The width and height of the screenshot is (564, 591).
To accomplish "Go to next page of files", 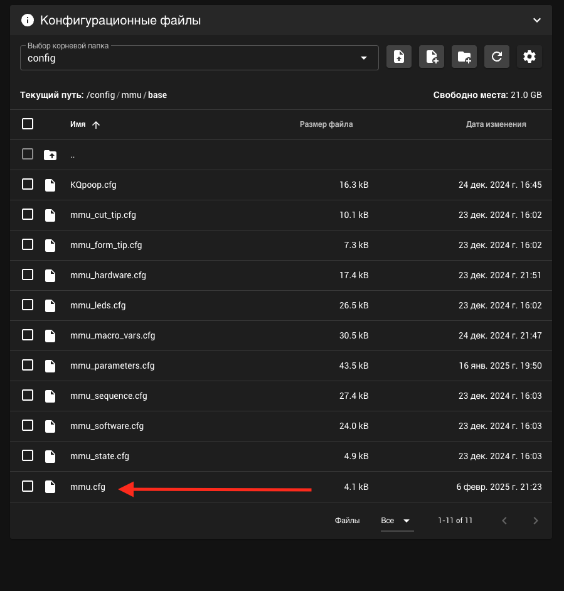I will click(x=536, y=521).
